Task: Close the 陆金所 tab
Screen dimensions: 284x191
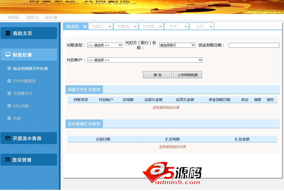Action: (x=85, y=27)
